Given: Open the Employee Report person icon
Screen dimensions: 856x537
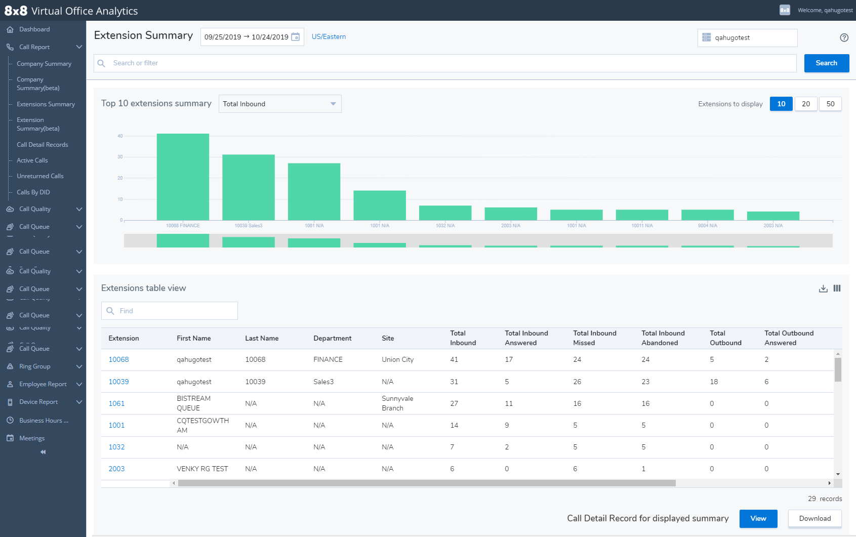Looking at the screenshot, I should pos(10,384).
